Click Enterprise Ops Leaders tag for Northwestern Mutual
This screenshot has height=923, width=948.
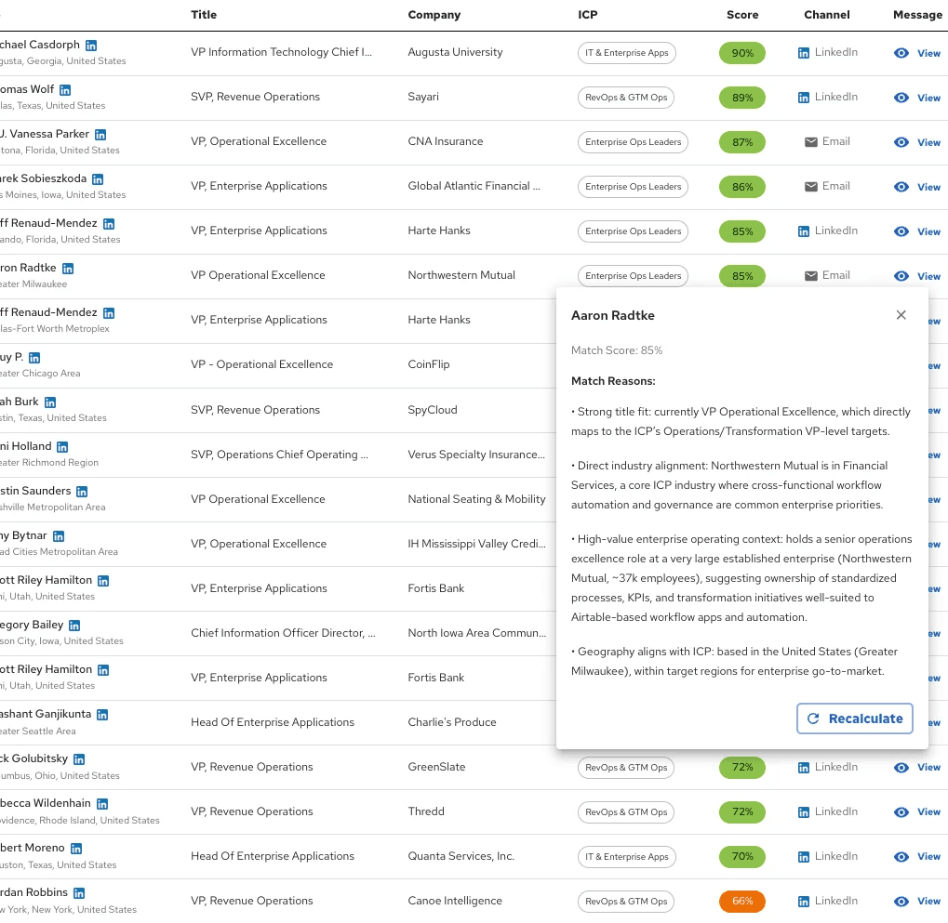[x=633, y=276]
